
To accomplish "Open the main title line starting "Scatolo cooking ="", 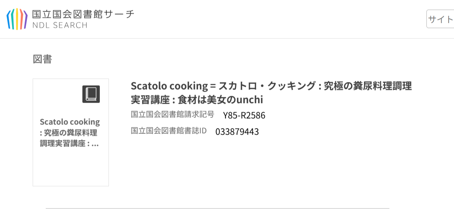I will [x=271, y=86].
